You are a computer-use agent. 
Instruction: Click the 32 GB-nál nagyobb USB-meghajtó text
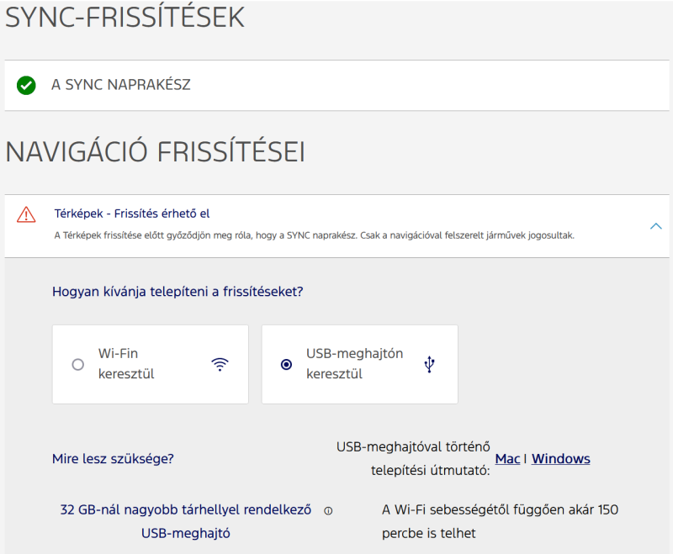(x=185, y=521)
